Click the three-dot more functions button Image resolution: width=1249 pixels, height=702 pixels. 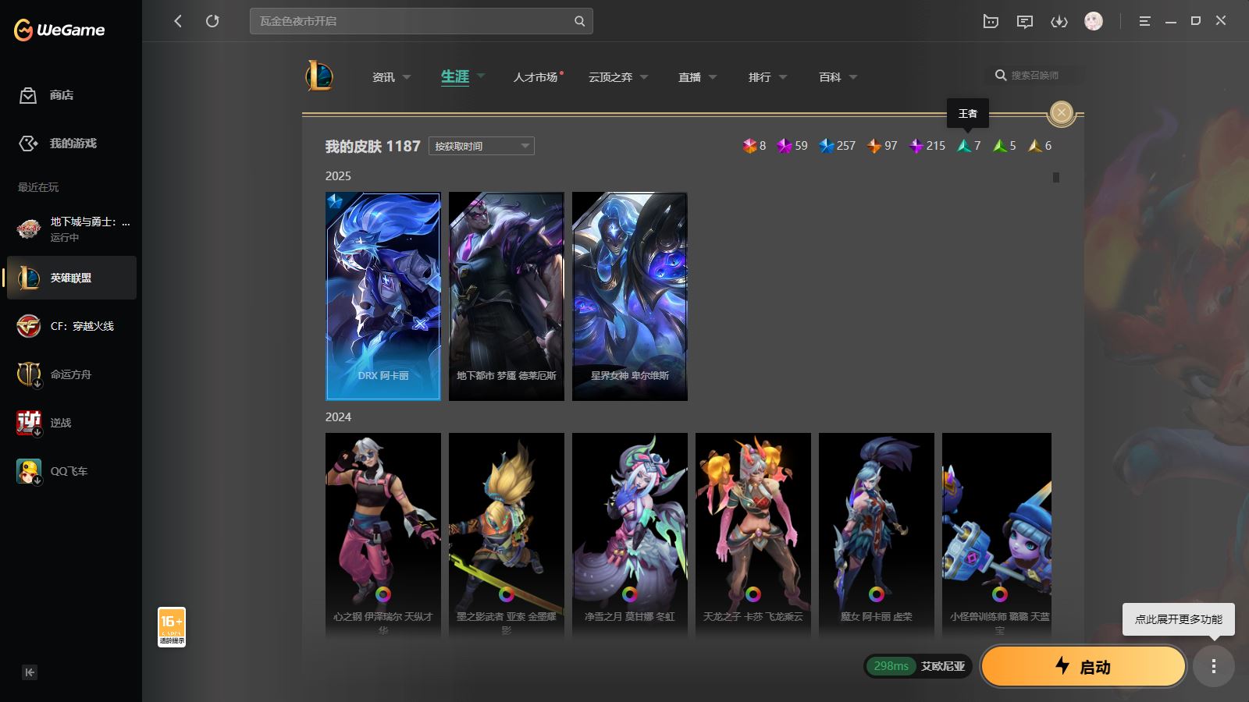click(x=1213, y=666)
